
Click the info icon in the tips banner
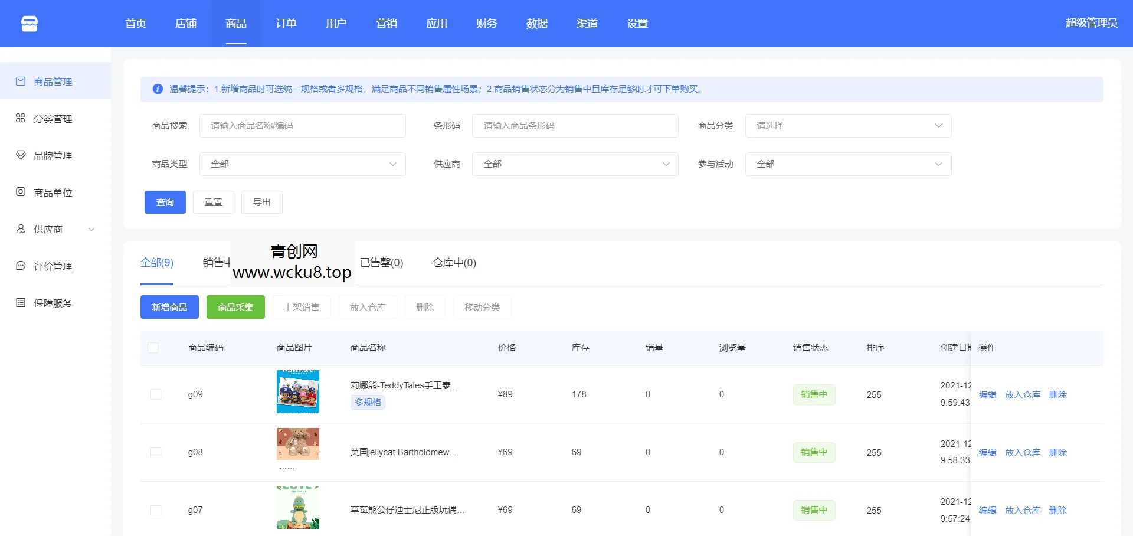point(158,89)
